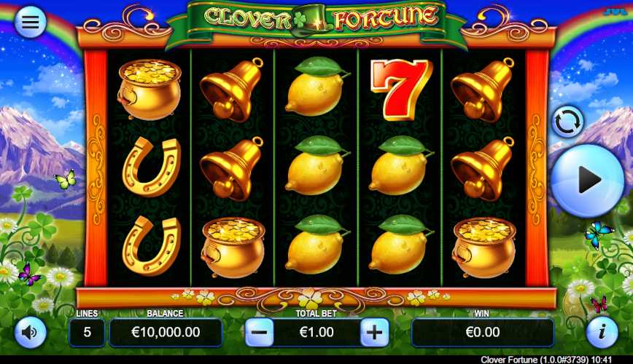Viewport: 633px width, 364px height.
Task: Click the Clover Fortune title logo
Action: 317,19
